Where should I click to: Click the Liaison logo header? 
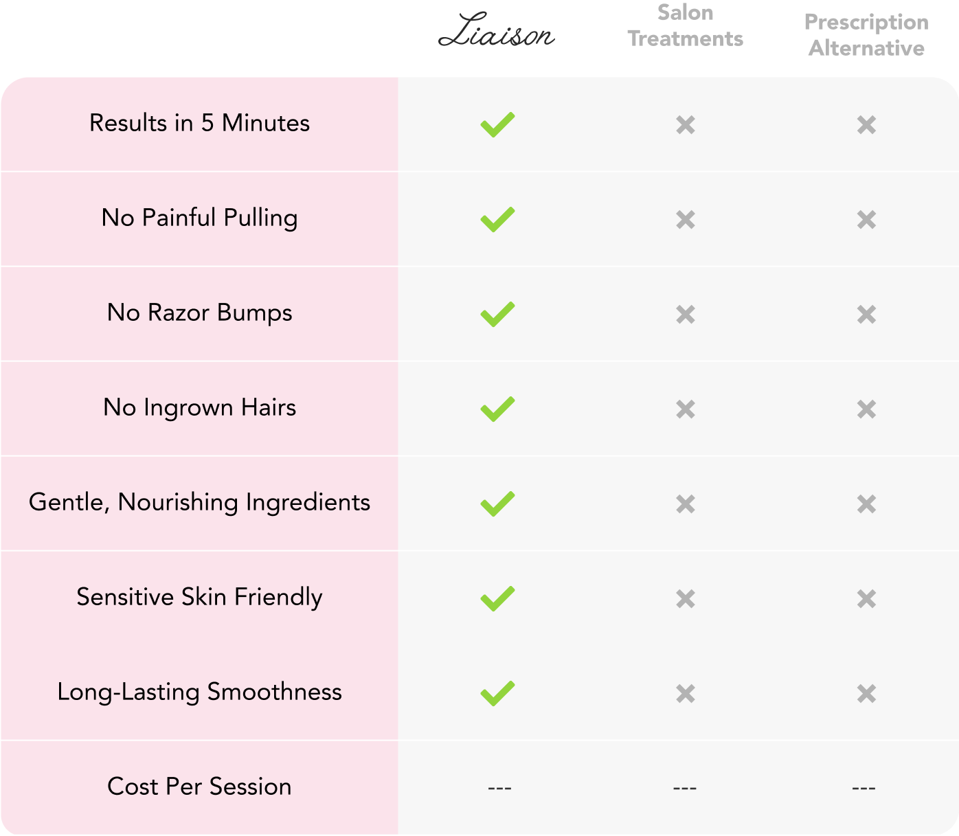point(497,31)
